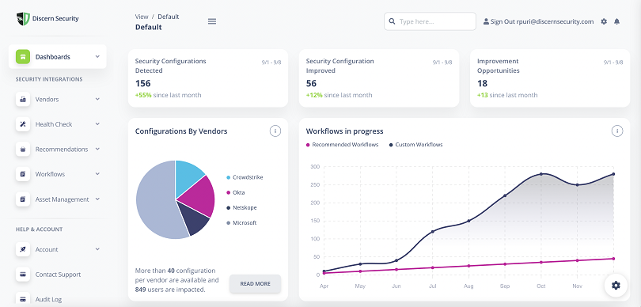Toggle the Custom Workflows legend series
The image size is (641, 307).
coord(415,145)
